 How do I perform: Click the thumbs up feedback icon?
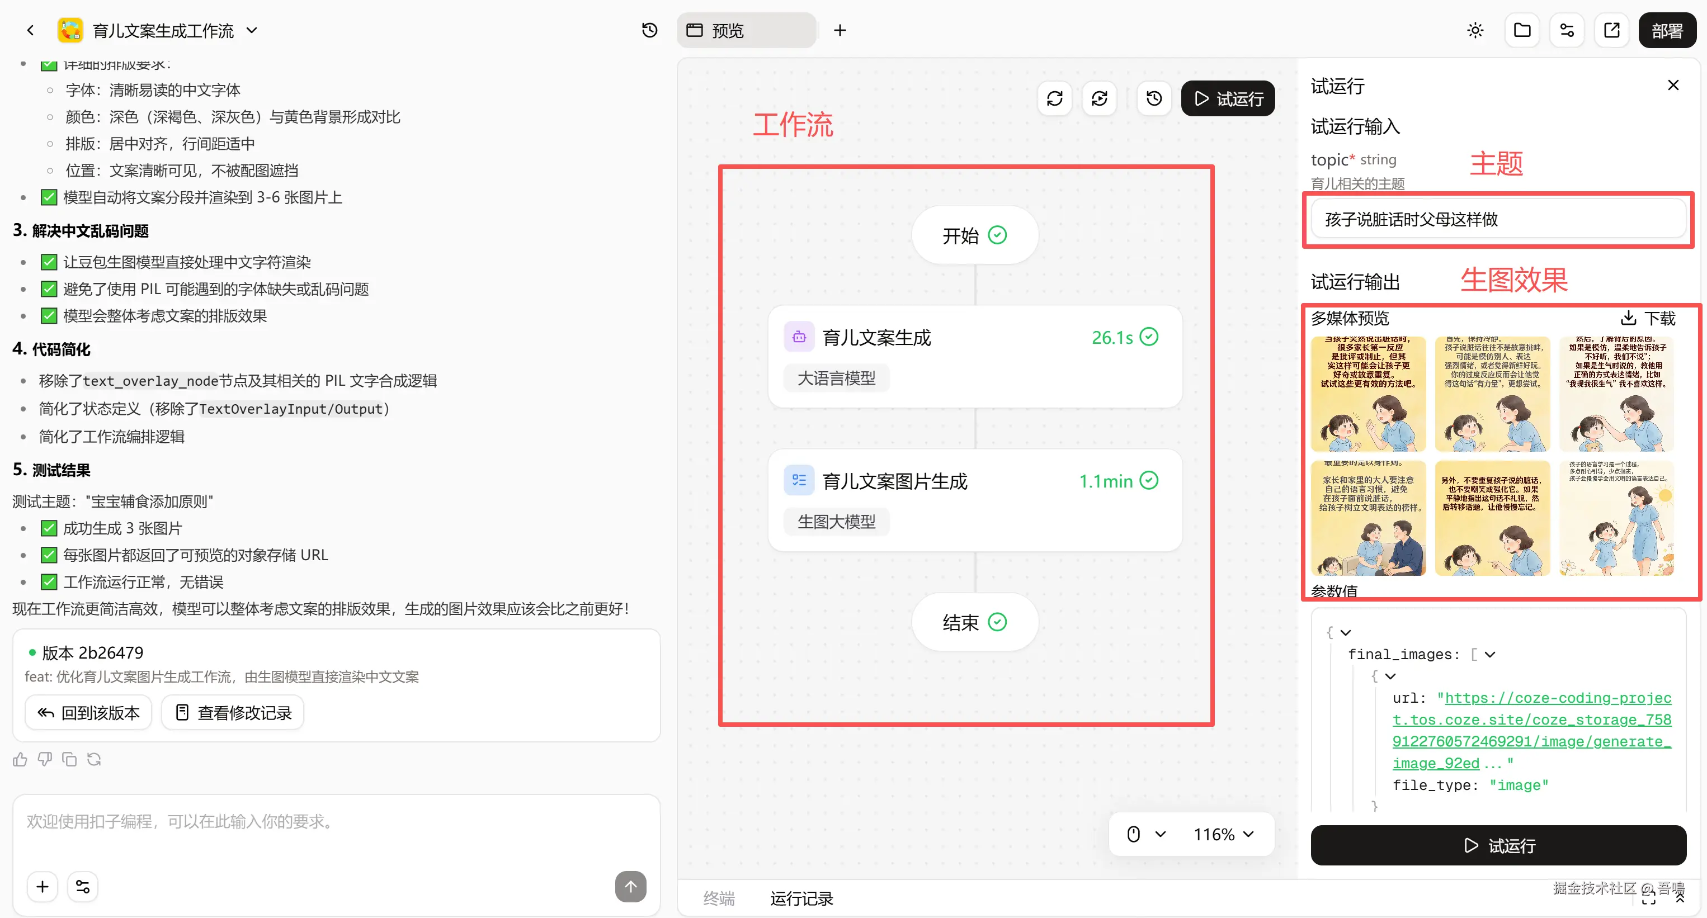click(20, 759)
